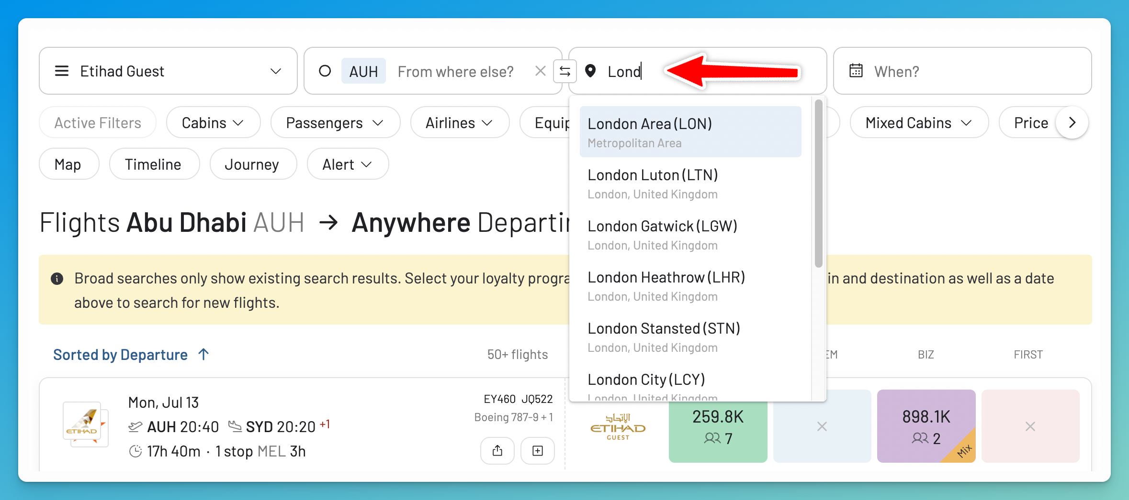This screenshot has height=500, width=1129.
Task: Select London Gatwick (LGW) suggestion
Action: [x=690, y=235]
